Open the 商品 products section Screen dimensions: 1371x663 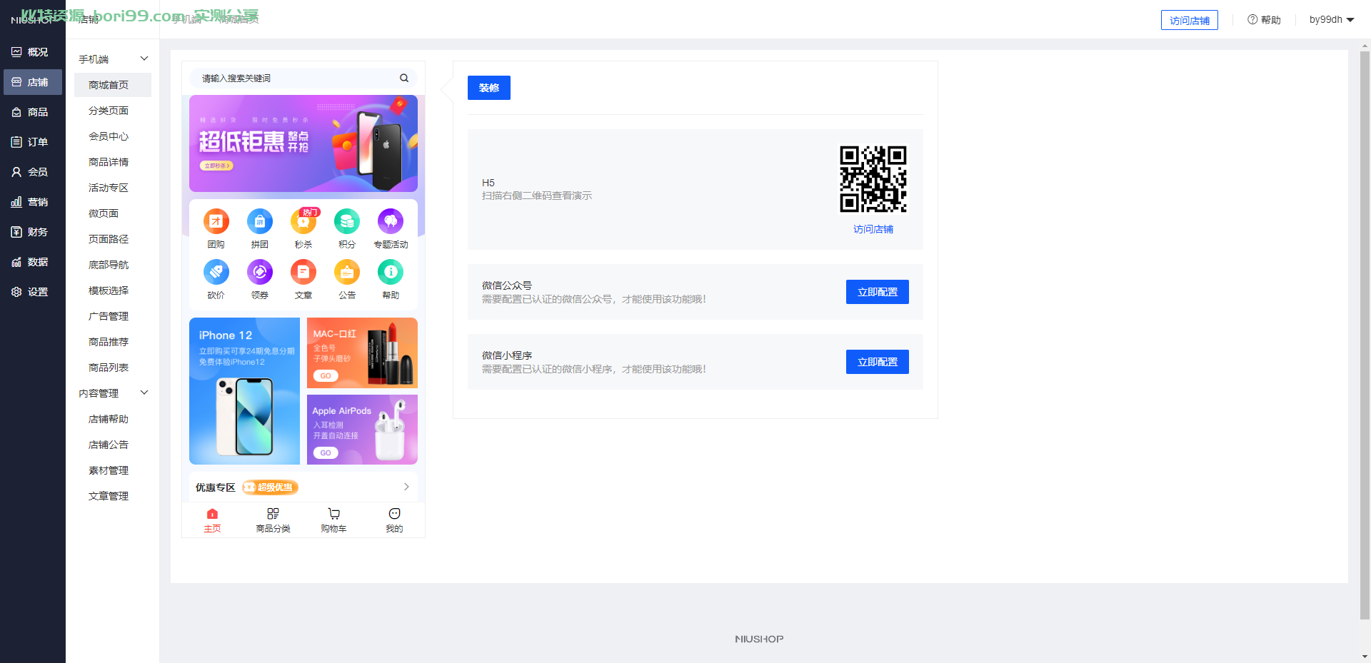pyautogui.click(x=32, y=112)
